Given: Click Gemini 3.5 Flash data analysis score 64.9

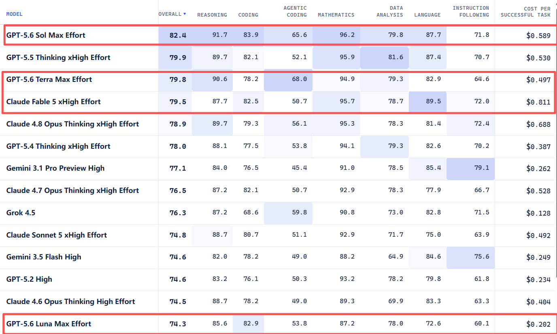Looking at the screenshot, I should pyautogui.click(x=395, y=257).
